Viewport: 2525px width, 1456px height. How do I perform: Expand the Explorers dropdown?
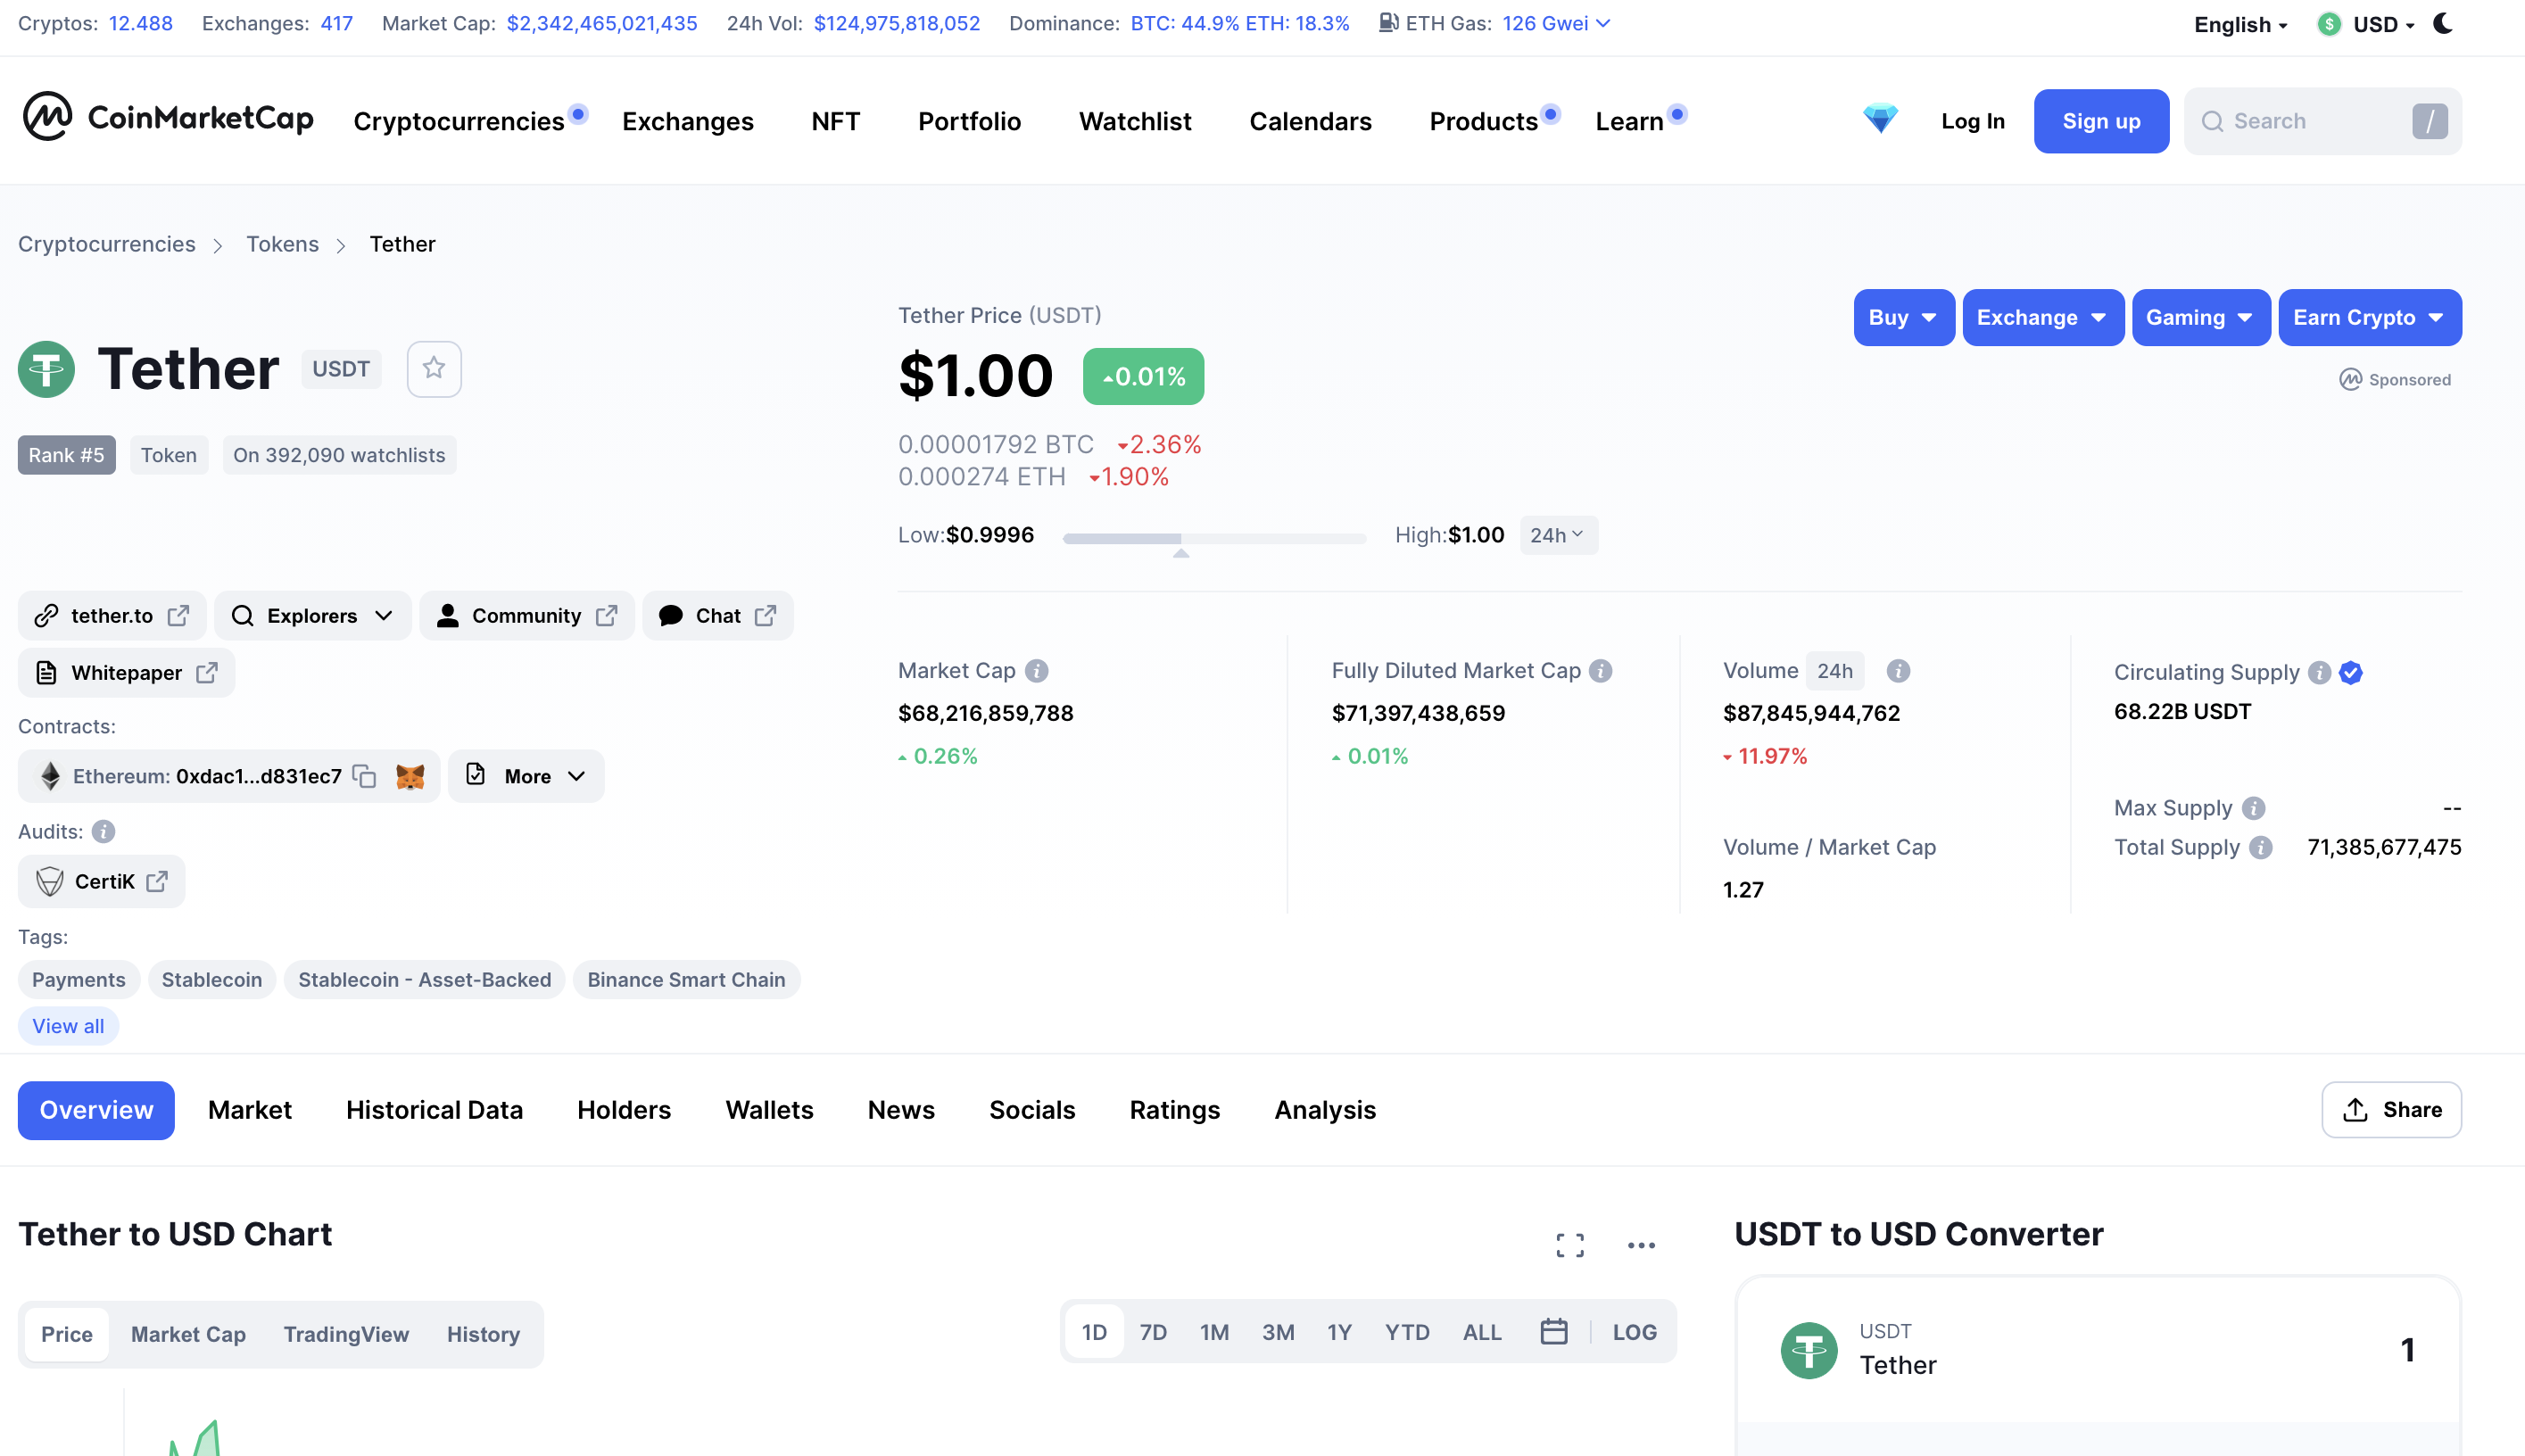[x=312, y=615]
